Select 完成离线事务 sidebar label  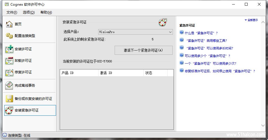tap(25, 86)
